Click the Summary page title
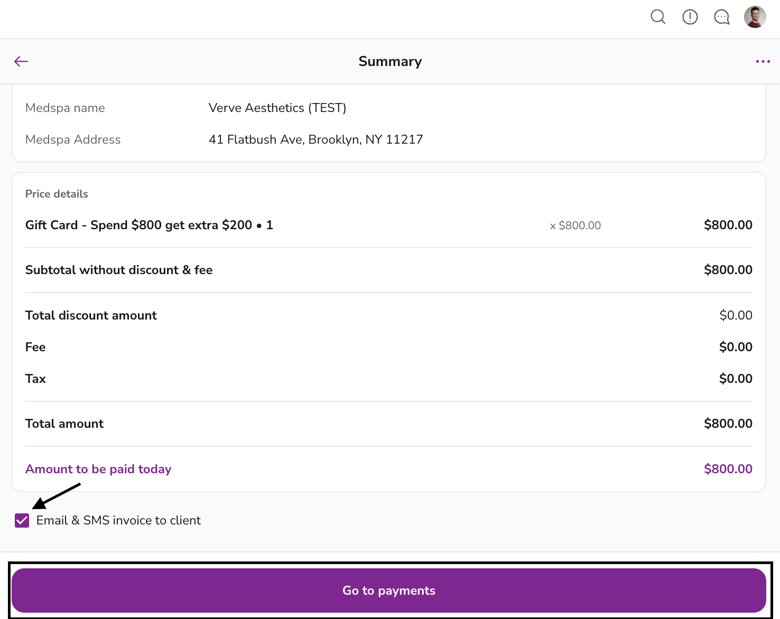 point(390,61)
